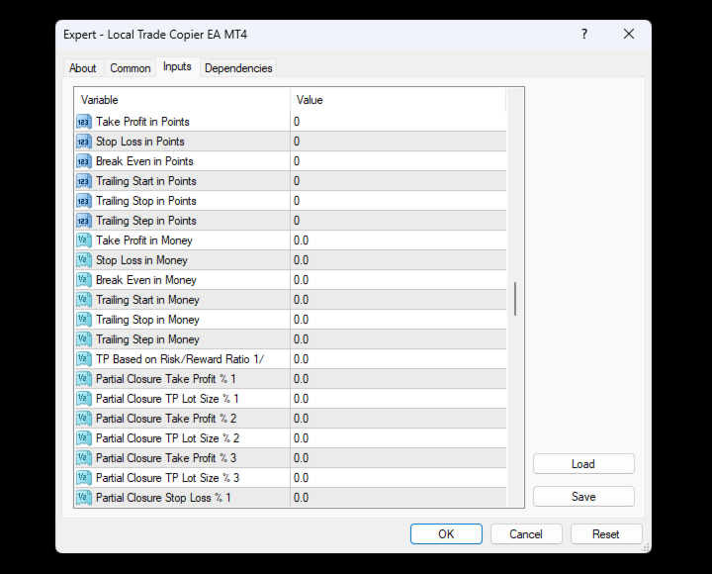Click the icon beside Trailing Stop in Money
This screenshot has width=712, height=574.
84,320
